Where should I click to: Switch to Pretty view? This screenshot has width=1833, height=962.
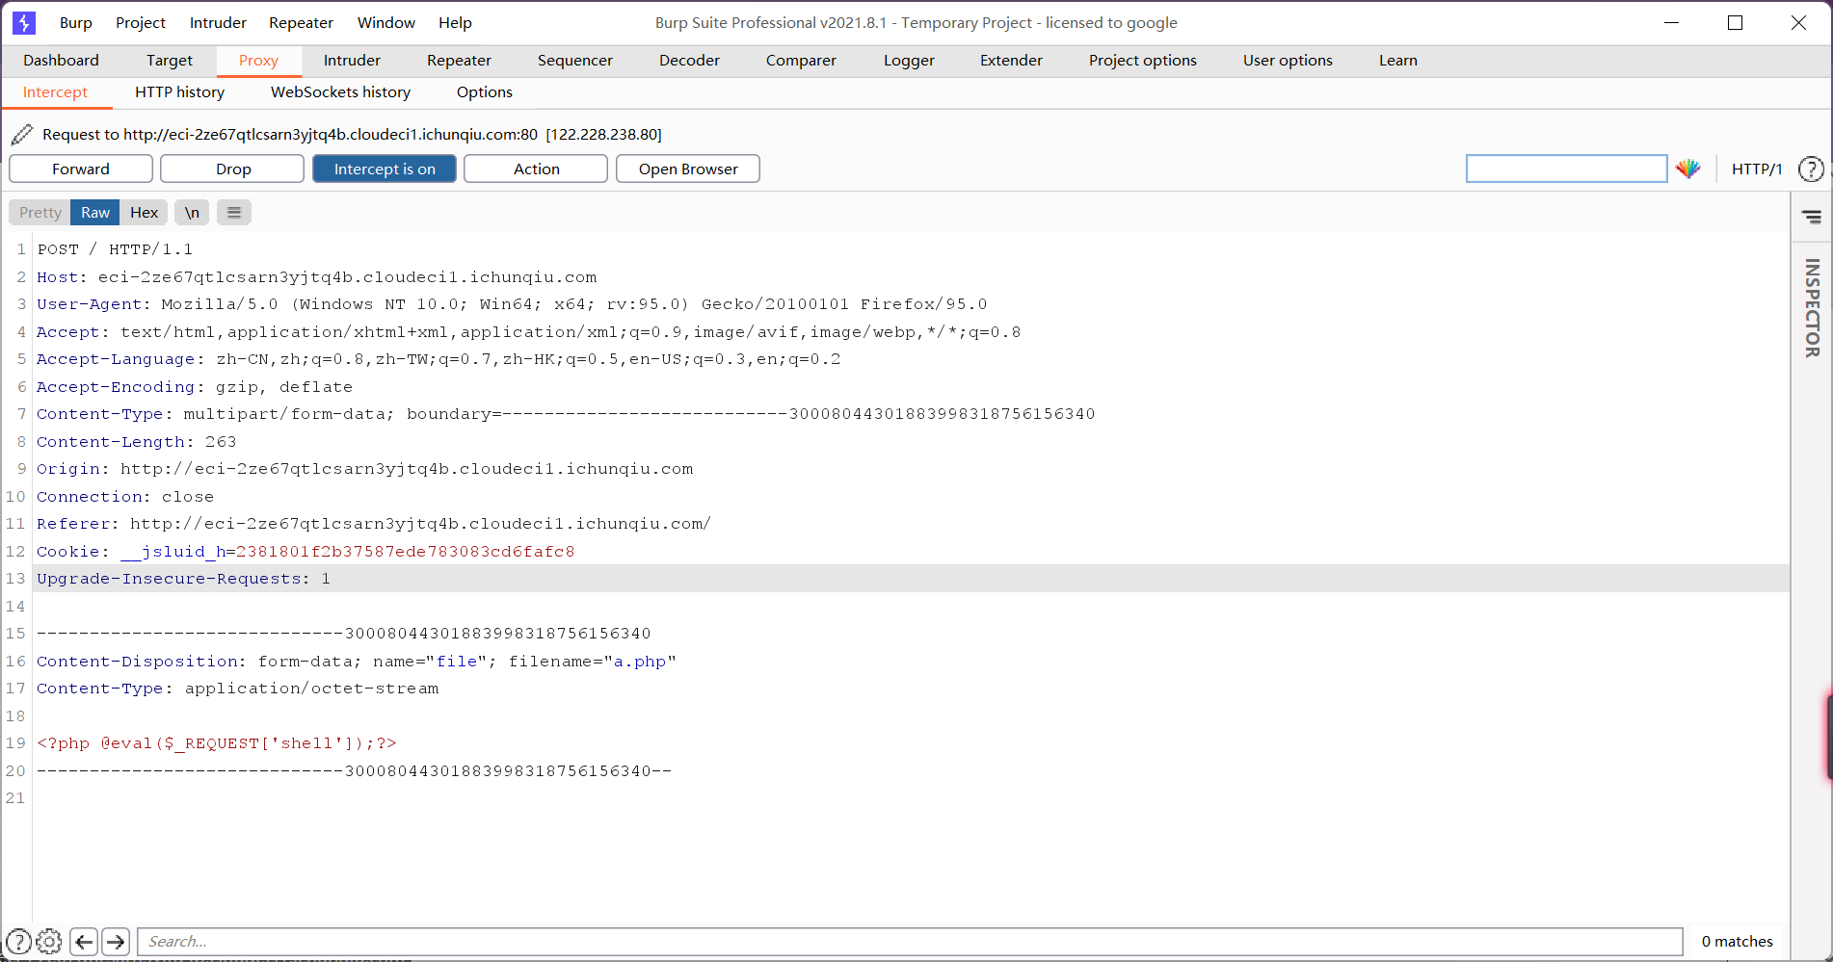click(40, 212)
